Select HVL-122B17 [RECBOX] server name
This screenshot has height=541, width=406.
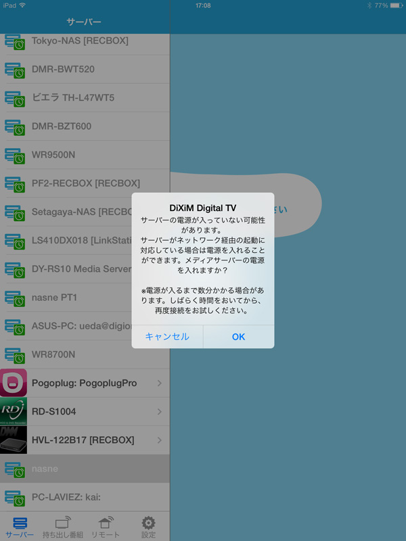click(x=83, y=440)
